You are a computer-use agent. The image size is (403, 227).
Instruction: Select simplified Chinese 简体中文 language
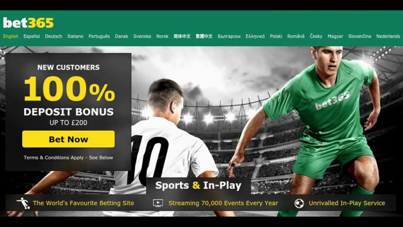(182, 36)
